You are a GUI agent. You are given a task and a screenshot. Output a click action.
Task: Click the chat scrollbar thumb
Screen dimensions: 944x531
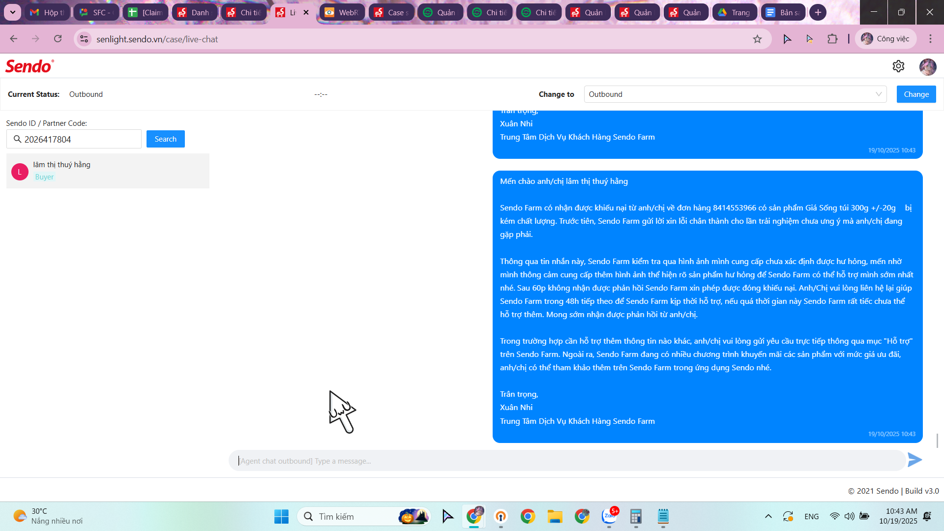pos(937,441)
